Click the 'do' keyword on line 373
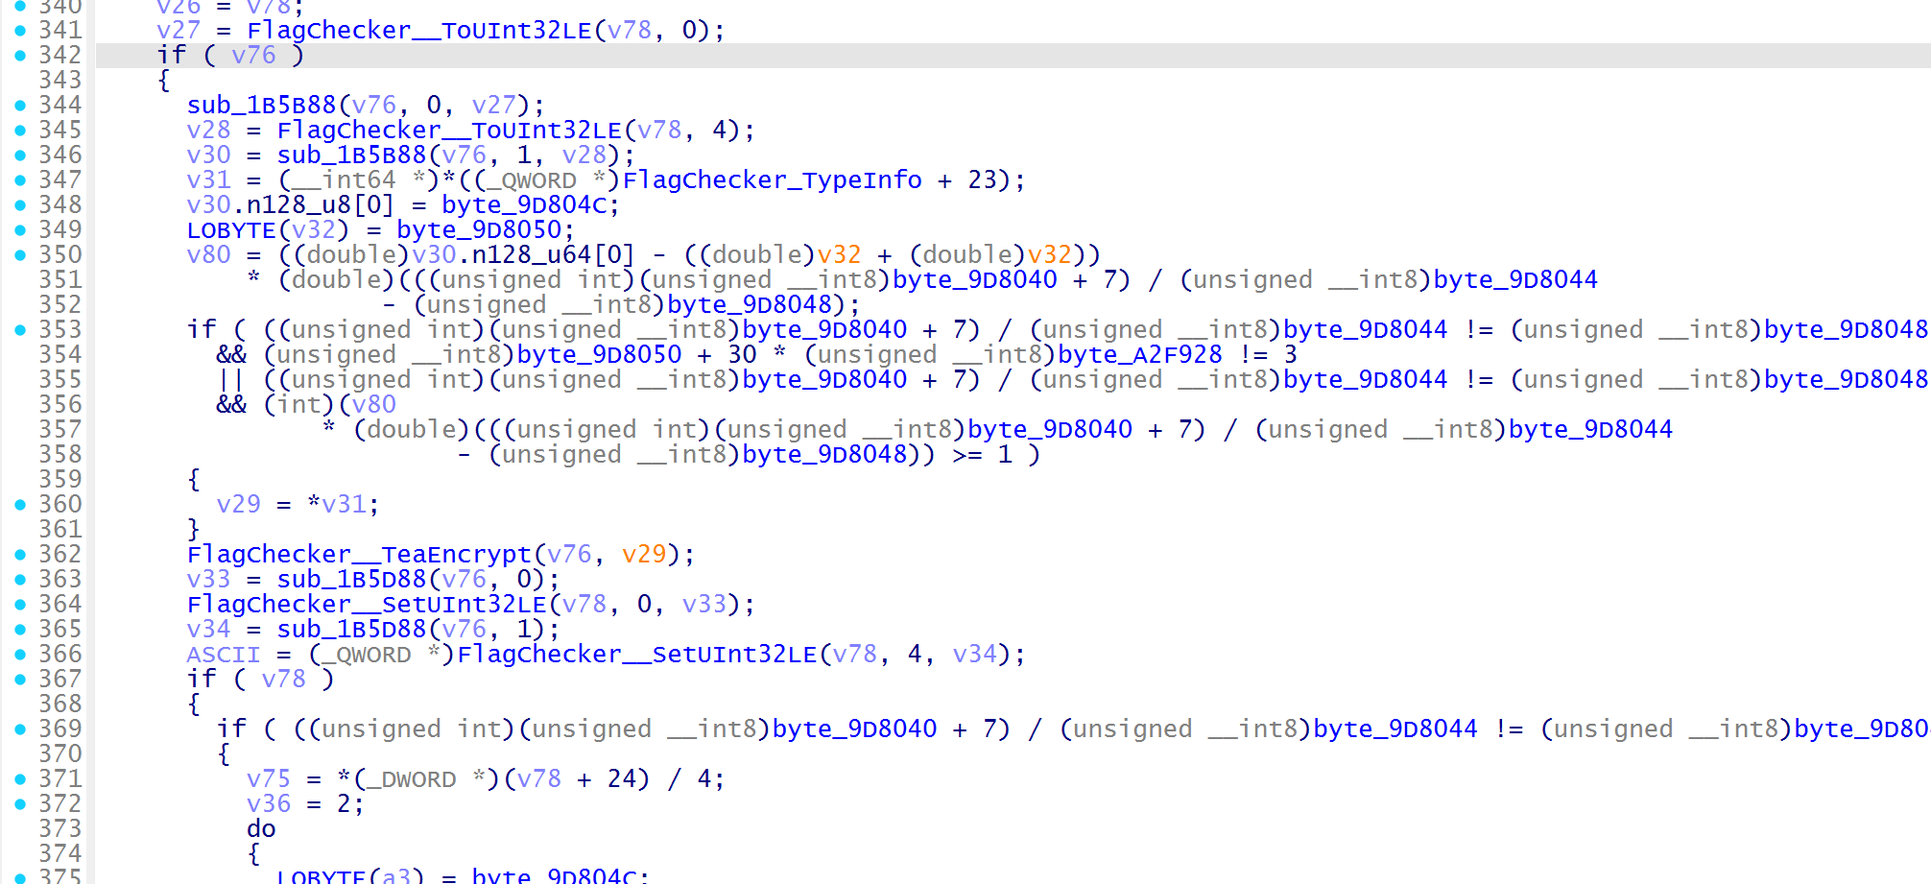 click(x=261, y=829)
